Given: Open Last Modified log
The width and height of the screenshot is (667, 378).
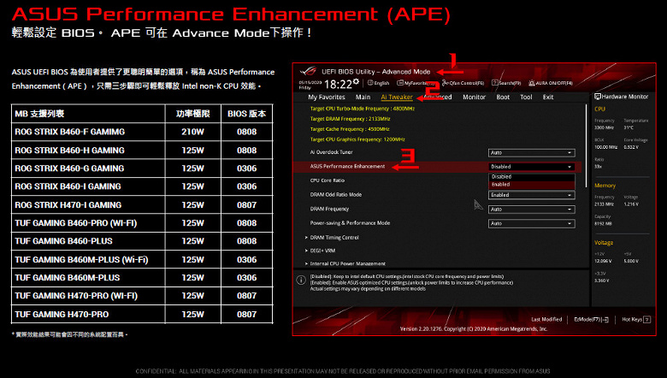Looking at the screenshot, I should (546, 319).
